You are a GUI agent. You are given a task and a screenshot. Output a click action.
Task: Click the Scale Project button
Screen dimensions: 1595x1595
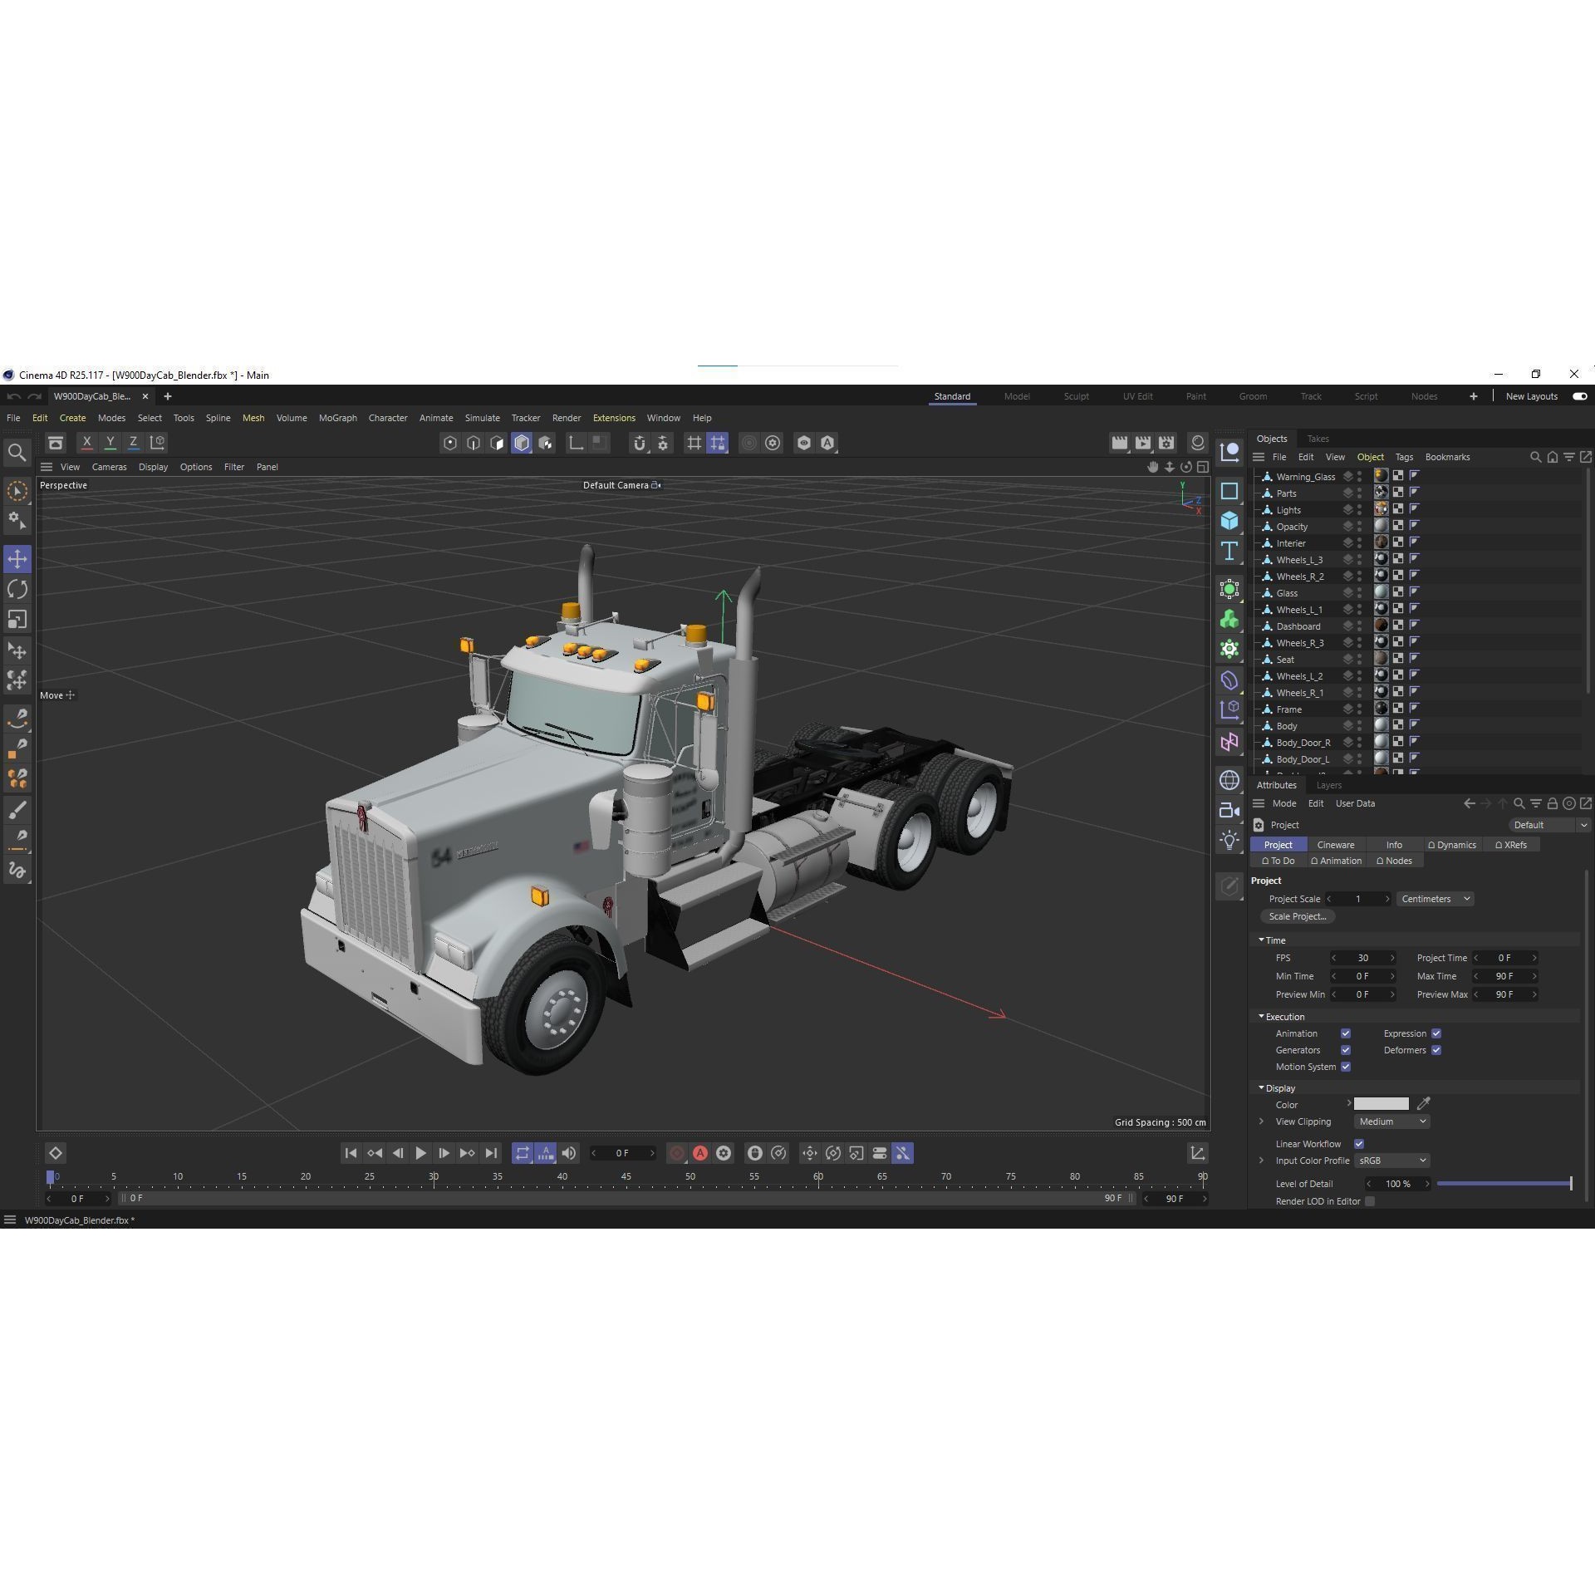[x=1297, y=916]
